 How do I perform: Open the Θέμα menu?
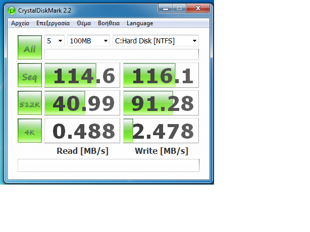(x=84, y=23)
